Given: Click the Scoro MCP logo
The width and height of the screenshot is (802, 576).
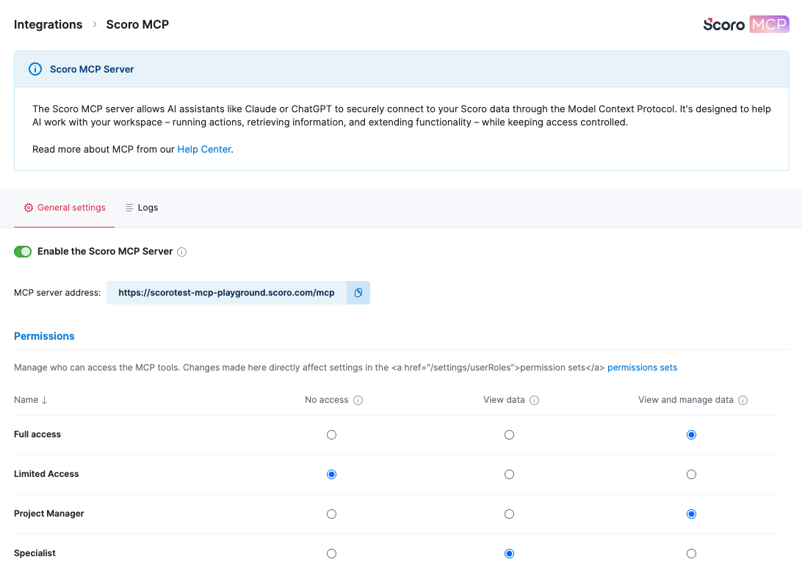Looking at the screenshot, I should [745, 24].
